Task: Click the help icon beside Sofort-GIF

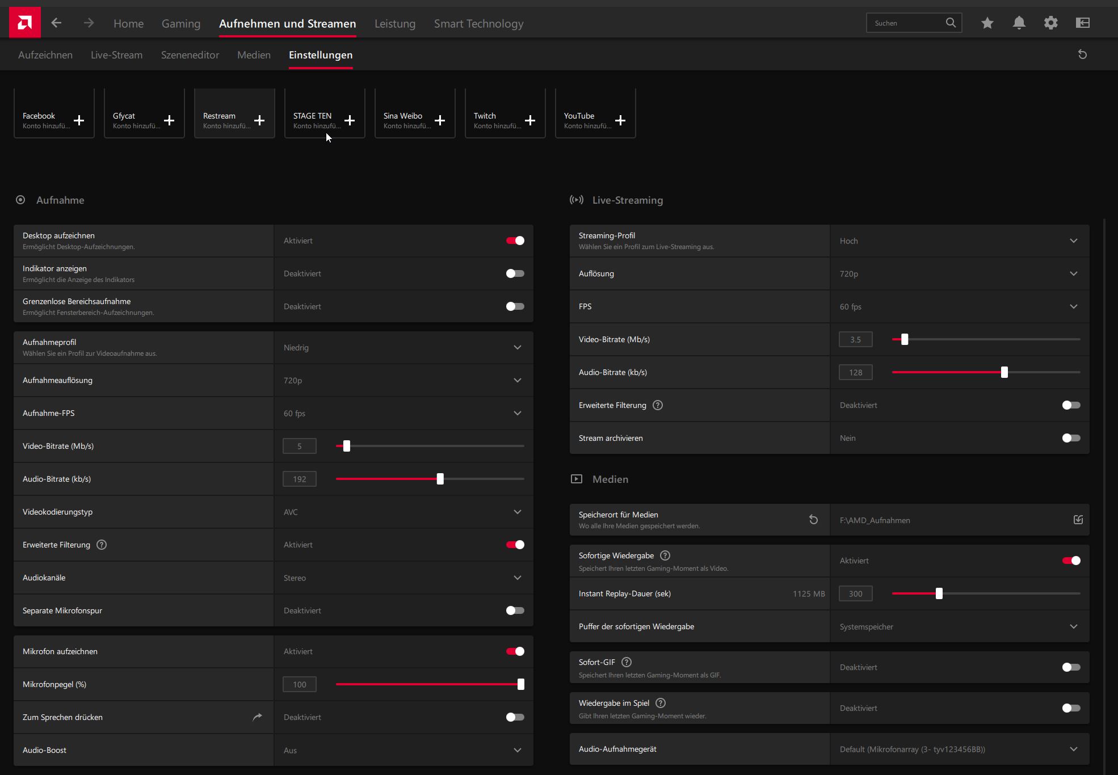Action: [x=627, y=662]
